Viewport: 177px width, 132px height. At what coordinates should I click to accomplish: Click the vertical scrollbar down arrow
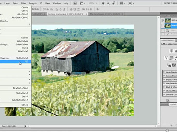pyautogui.click(x=159, y=123)
